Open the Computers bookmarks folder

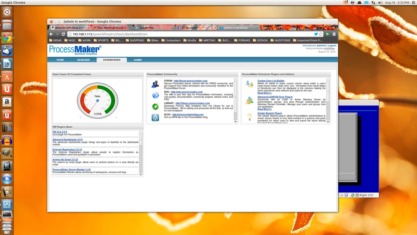pyautogui.click(x=171, y=40)
